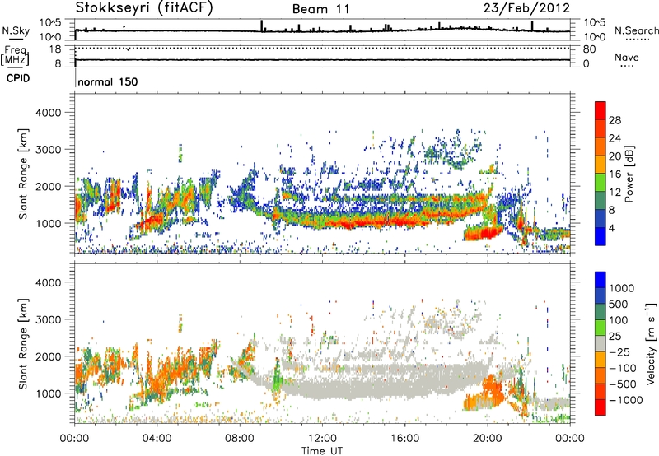Click the Nave legend label
The image size is (659, 456).
(x=627, y=57)
